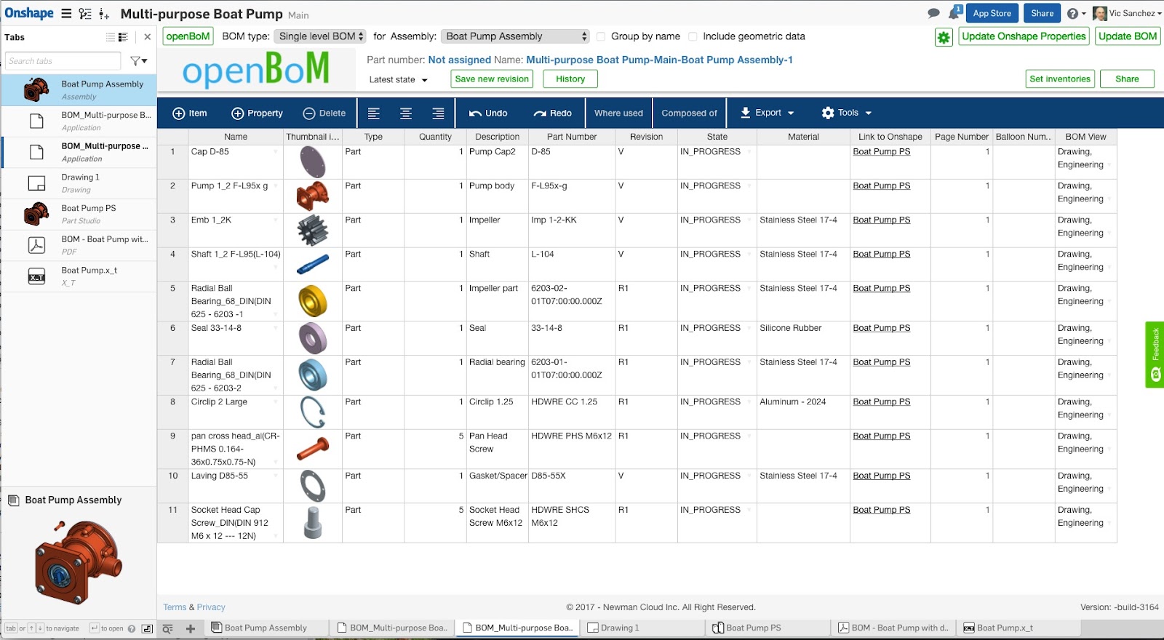The height and width of the screenshot is (640, 1164).
Task: Open the Tools dropdown
Action: 846,113
